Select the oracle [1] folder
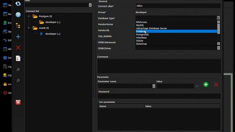 pyautogui.click(x=41, y=28)
